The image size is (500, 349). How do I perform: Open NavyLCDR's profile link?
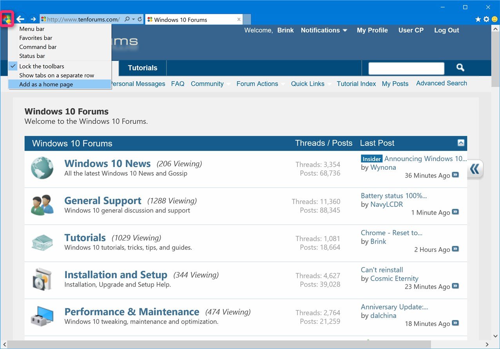pyautogui.click(x=387, y=204)
